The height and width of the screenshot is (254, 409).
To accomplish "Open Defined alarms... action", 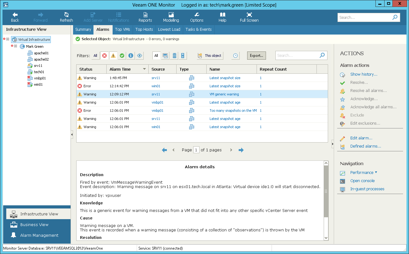I will pos(365,146).
